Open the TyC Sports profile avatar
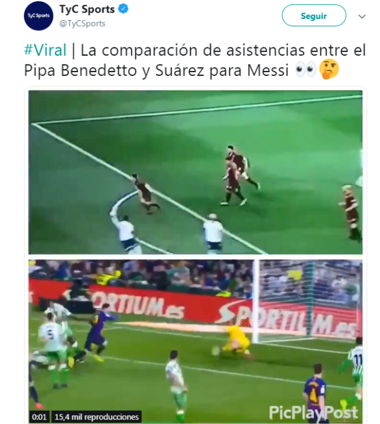The height and width of the screenshot is (424, 380). pyautogui.click(x=39, y=16)
